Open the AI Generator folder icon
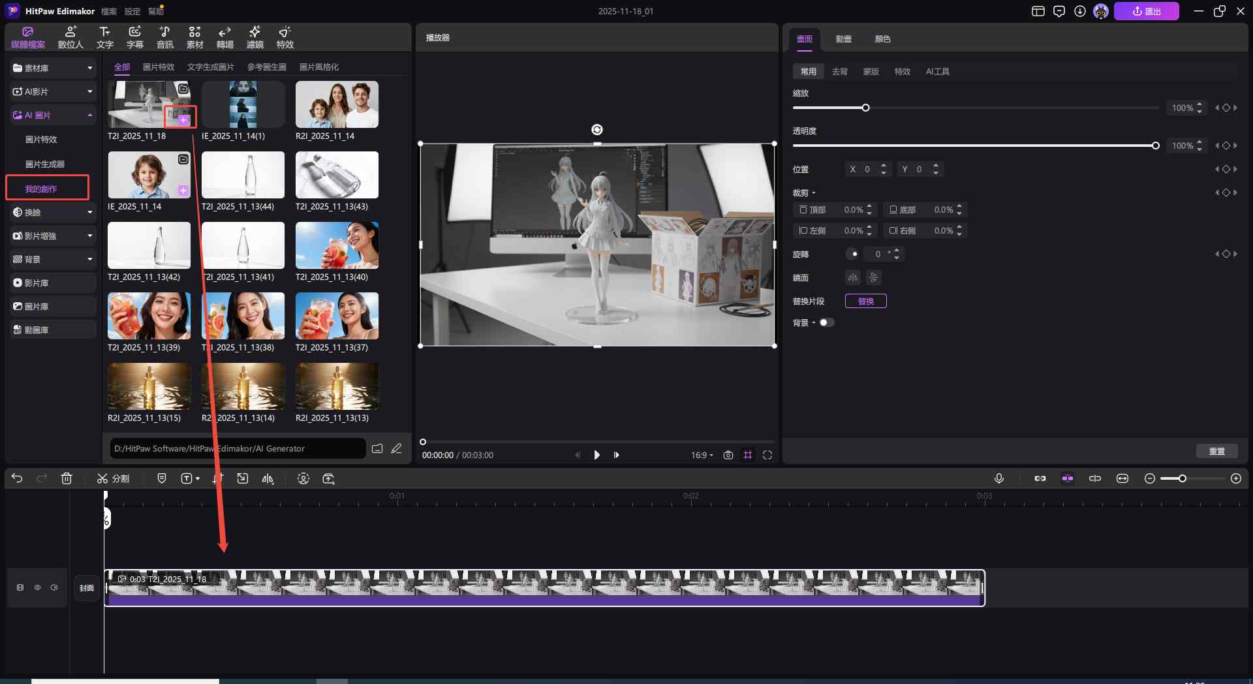 [377, 448]
